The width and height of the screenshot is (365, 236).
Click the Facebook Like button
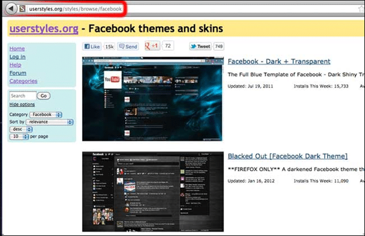click(92, 47)
